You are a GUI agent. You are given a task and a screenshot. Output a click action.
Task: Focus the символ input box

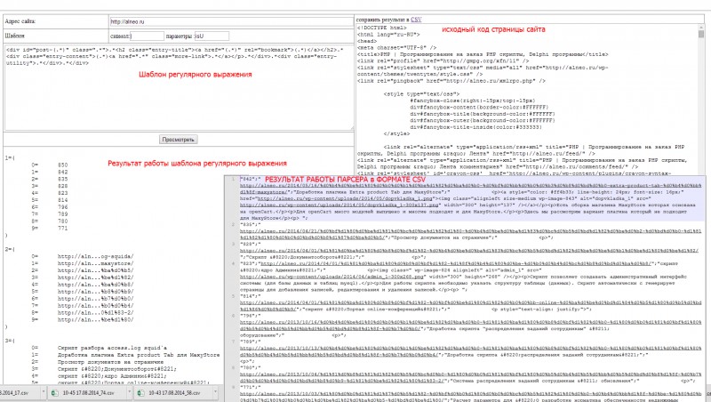148,36
